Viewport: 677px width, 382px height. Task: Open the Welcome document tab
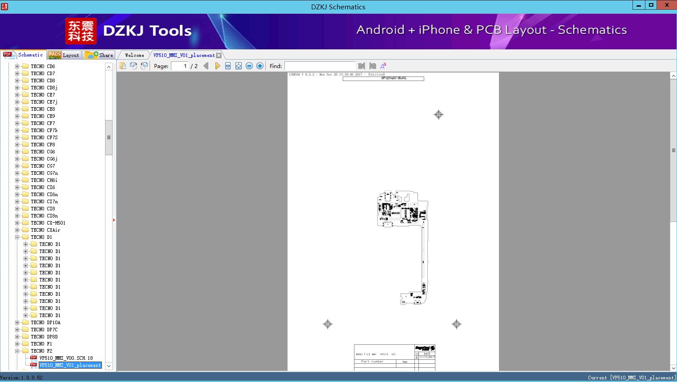(134, 55)
